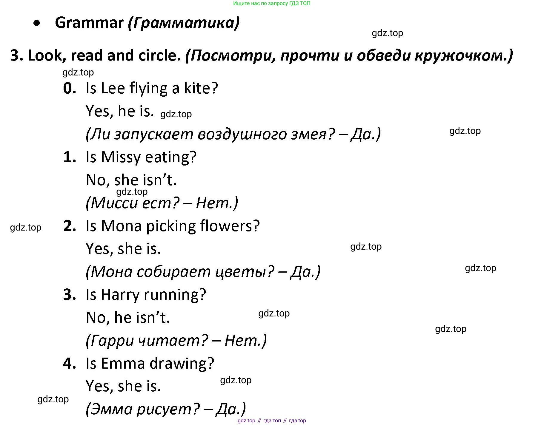Click the "Grammar (Грамматика)" heading
The height and width of the screenshot is (425, 544).
tap(147, 23)
